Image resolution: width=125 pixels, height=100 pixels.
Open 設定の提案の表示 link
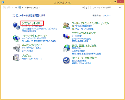[x=79, y=61]
